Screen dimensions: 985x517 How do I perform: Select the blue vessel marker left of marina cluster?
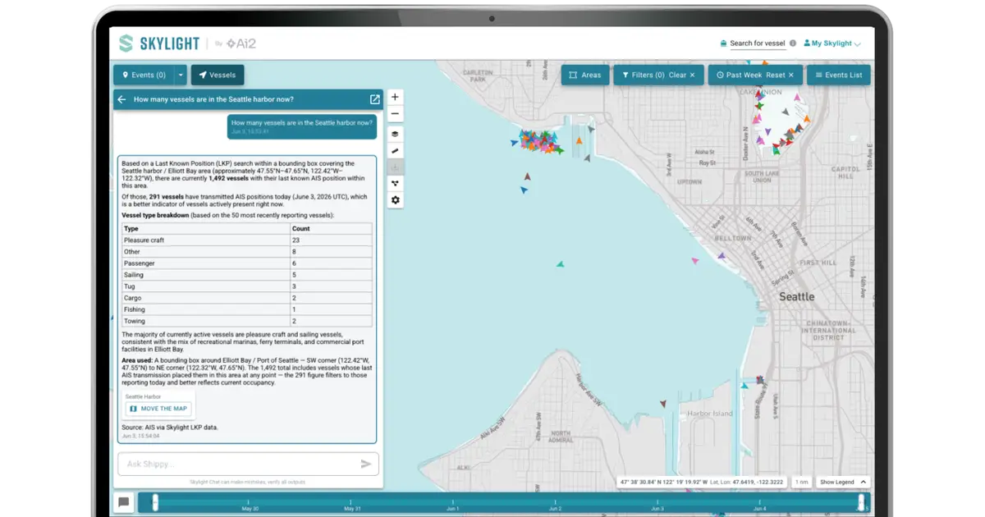pyautogui.click(x=514, y=143)
